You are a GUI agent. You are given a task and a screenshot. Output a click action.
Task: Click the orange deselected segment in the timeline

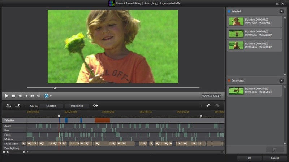[x=102, y=121]
